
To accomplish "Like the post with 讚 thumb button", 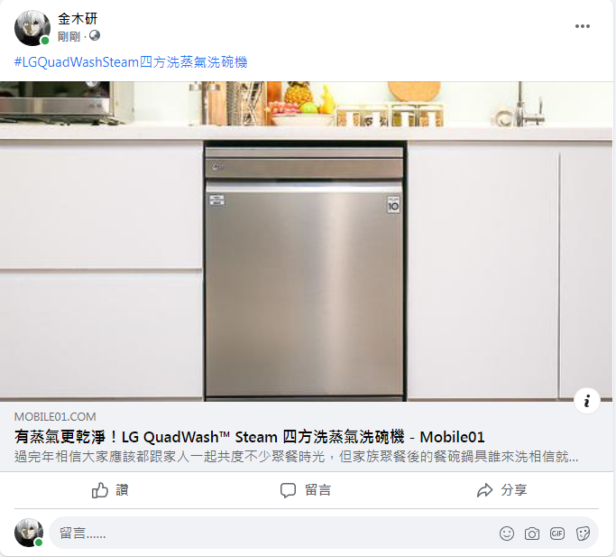I will click(110, 490).
